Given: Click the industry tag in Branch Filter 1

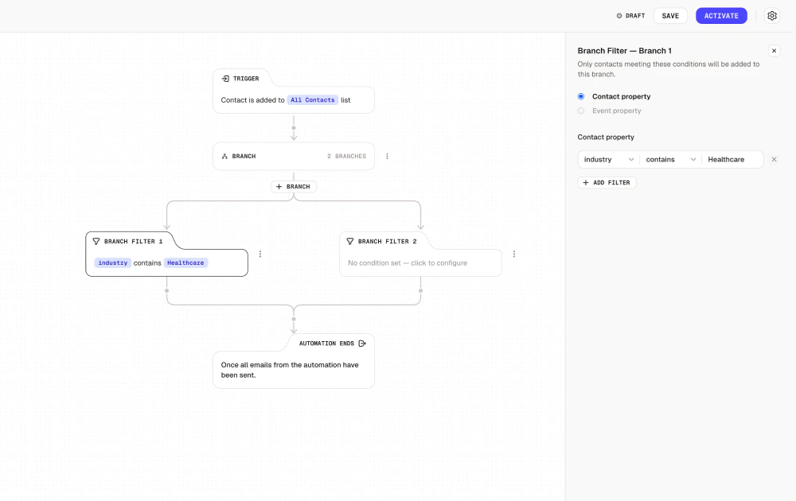Looking at the screenshot, I should (x=113, y=262).
